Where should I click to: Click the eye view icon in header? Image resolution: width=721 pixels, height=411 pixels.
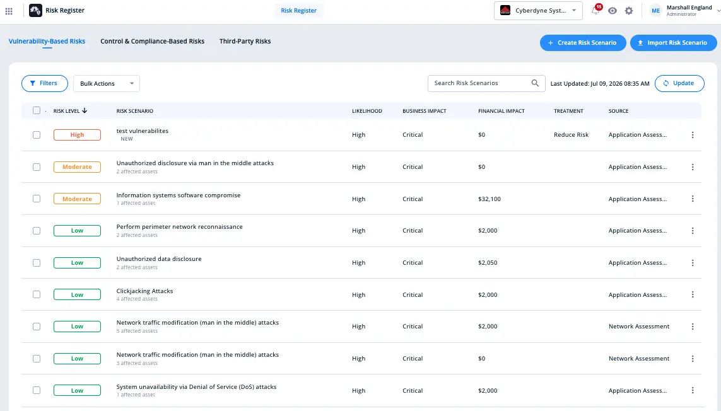(613, 11)
